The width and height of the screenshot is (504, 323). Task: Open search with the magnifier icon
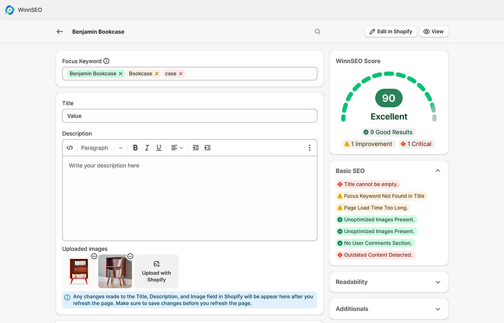(318, 31)
